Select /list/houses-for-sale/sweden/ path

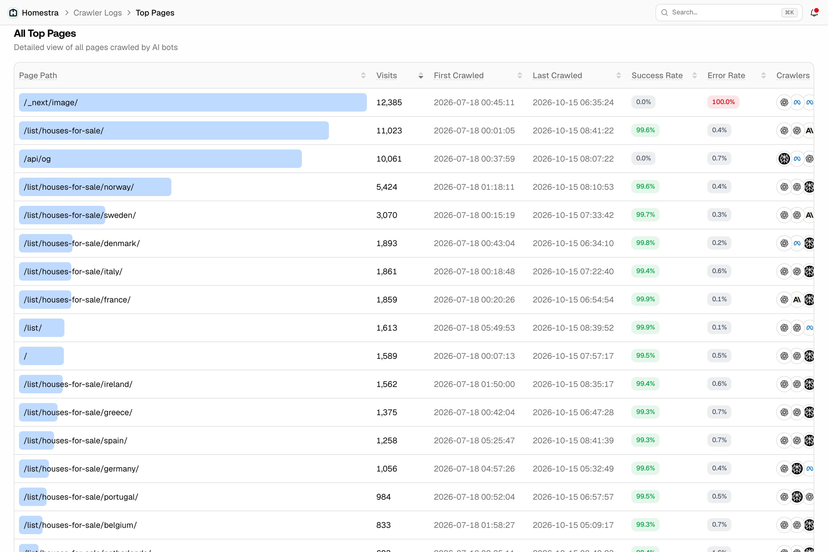[80, 215]
